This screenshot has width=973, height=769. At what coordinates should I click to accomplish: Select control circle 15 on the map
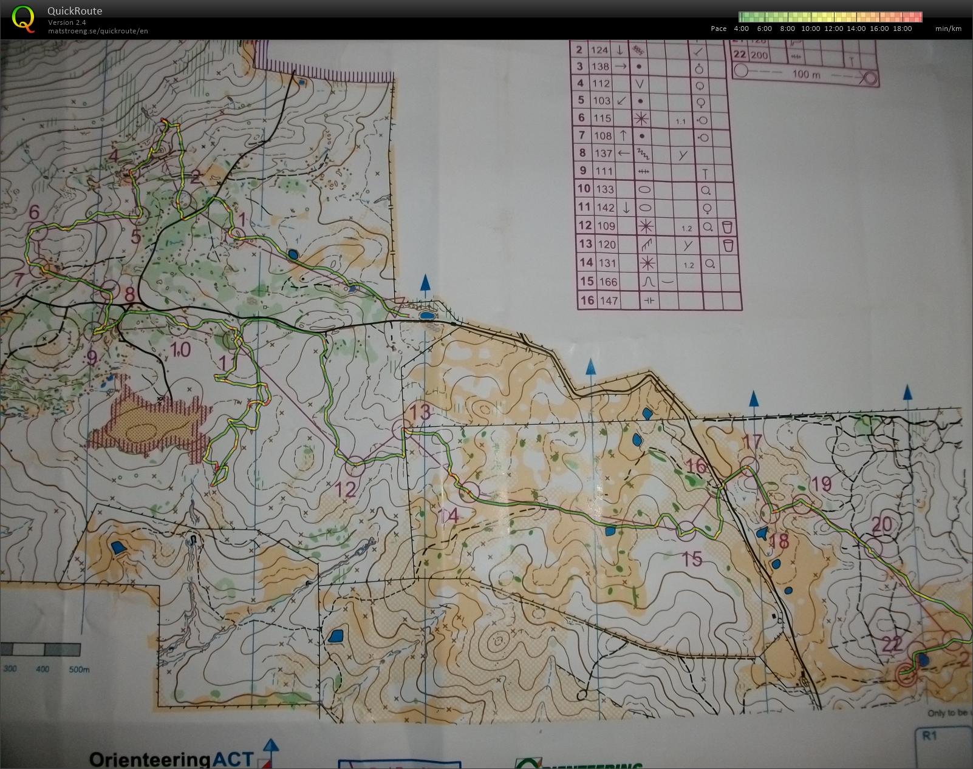pos(686,531)
